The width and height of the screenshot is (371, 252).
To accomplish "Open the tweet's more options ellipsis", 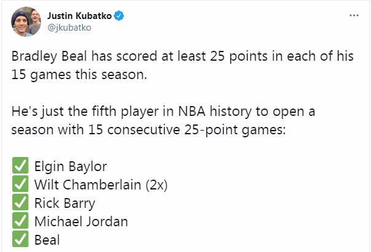I will pos(354,15).
